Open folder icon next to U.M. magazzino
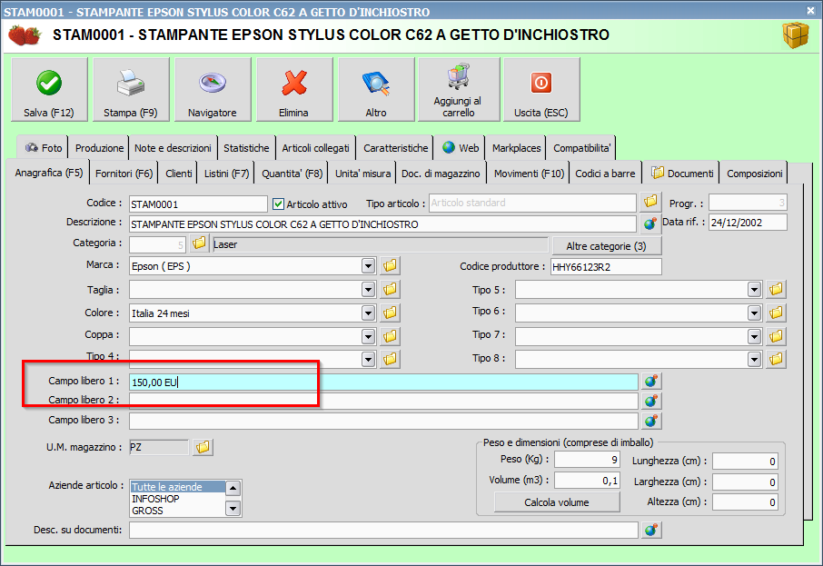Screen dimensions: 823x566 tap(203, 447)
